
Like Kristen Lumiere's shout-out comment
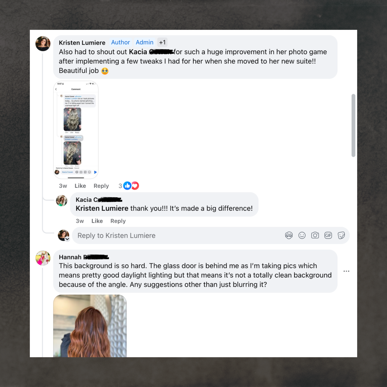80,186
